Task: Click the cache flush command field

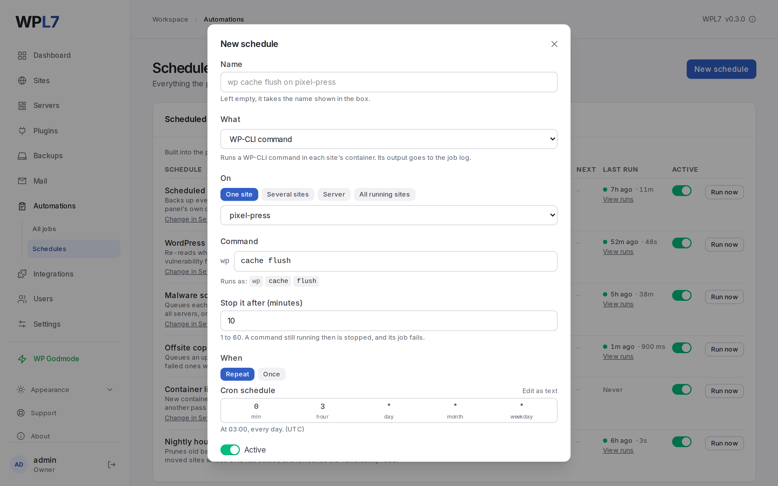Action: [395, 261]
